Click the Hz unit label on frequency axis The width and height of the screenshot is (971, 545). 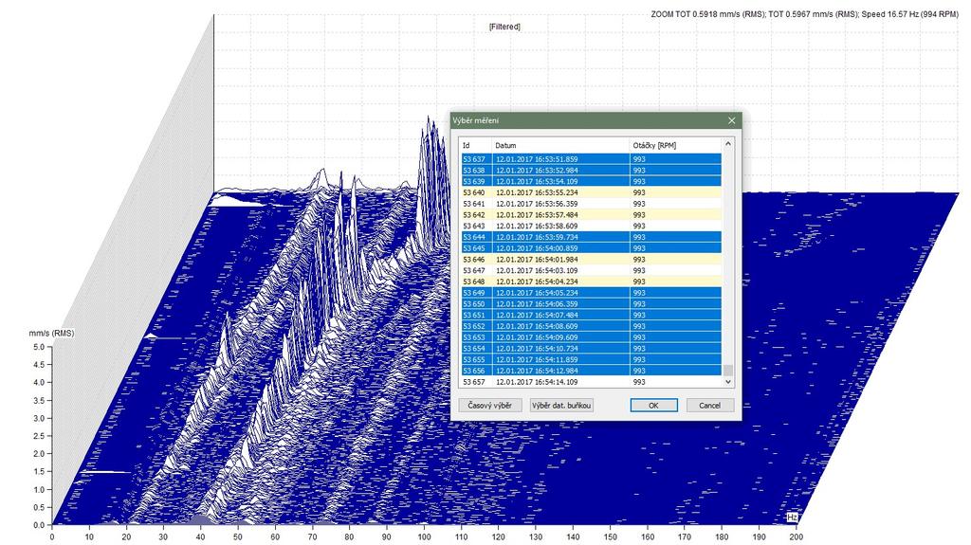pos(792,518)
